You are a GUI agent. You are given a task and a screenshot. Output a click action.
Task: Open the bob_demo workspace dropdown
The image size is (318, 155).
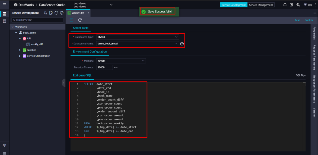click(111, 5)
